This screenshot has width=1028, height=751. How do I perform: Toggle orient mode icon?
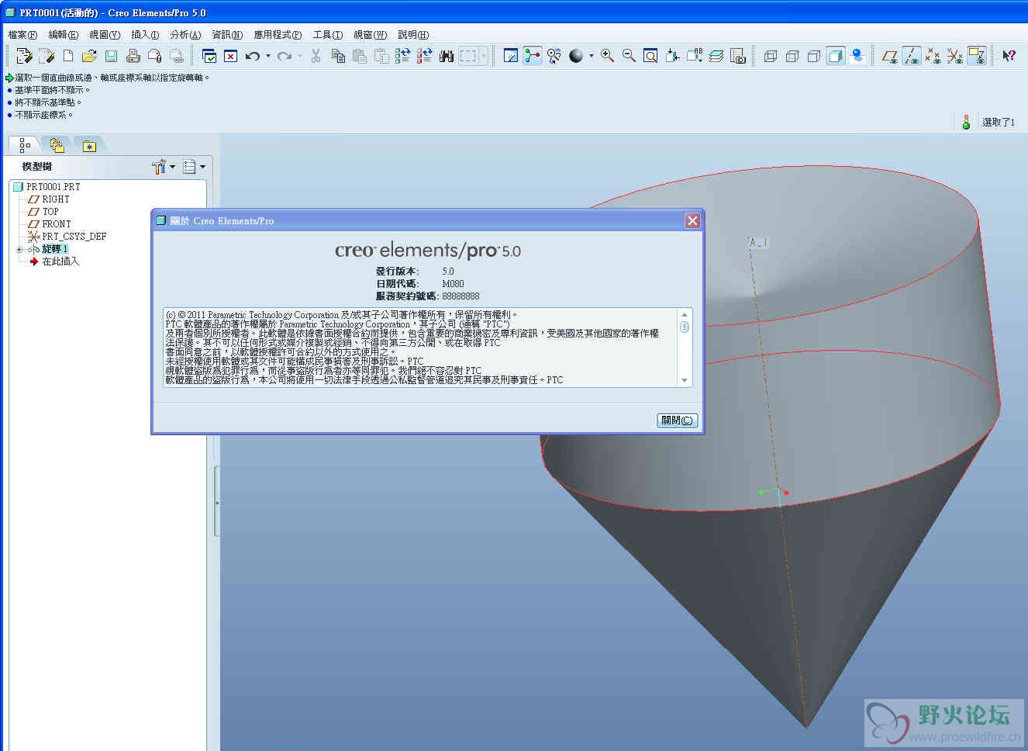click(554, 56)
